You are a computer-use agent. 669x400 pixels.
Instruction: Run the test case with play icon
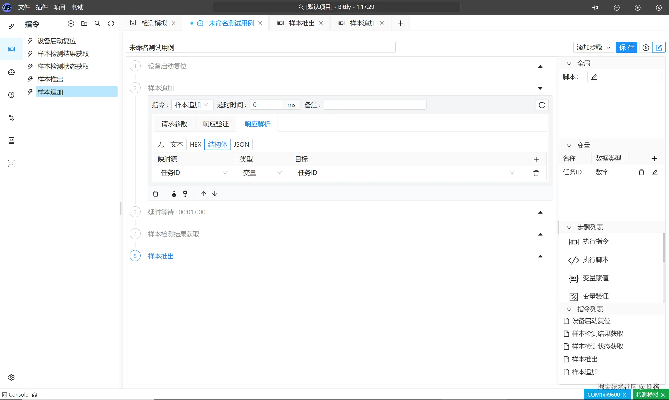pyautogui.click(x=645, y=48)
